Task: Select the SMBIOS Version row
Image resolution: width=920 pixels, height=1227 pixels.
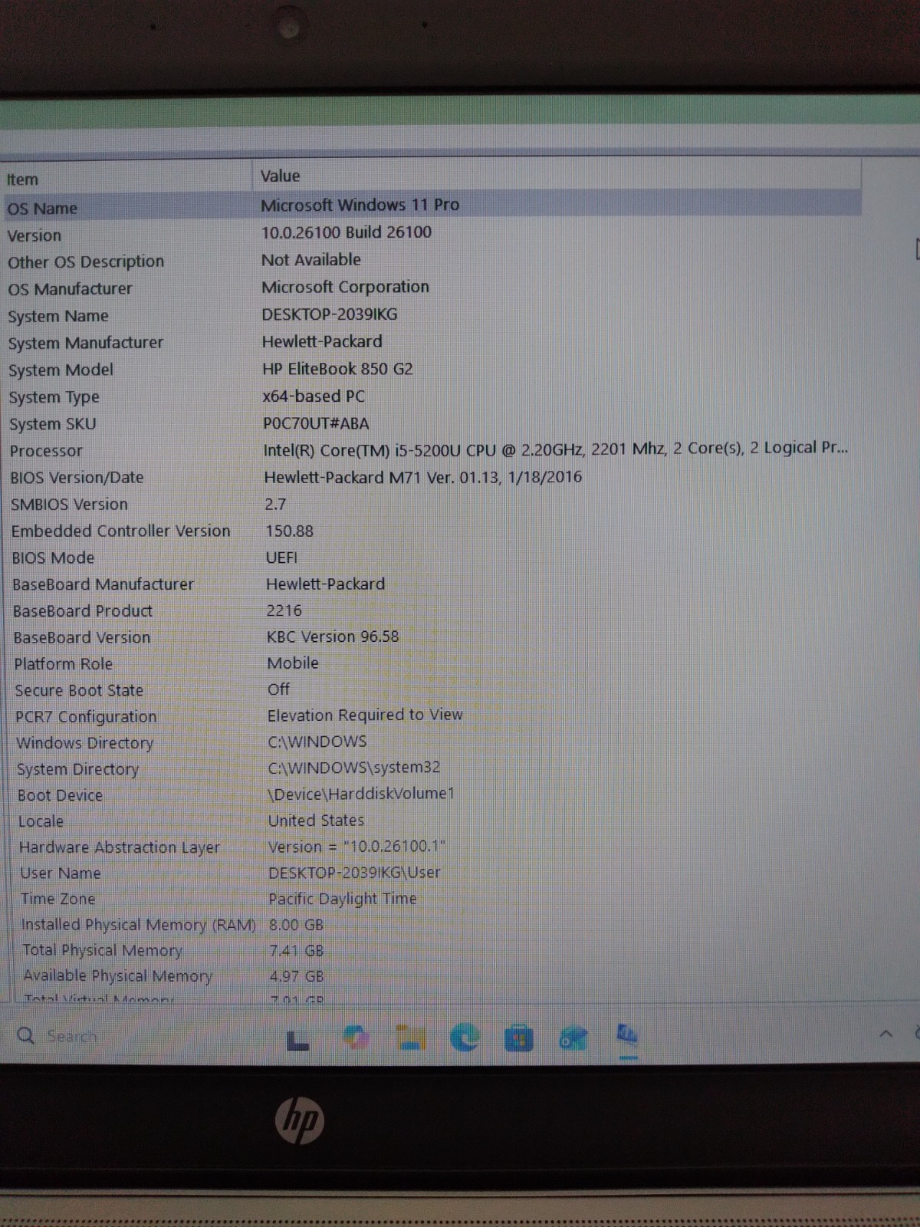Action: pos(431,504)
